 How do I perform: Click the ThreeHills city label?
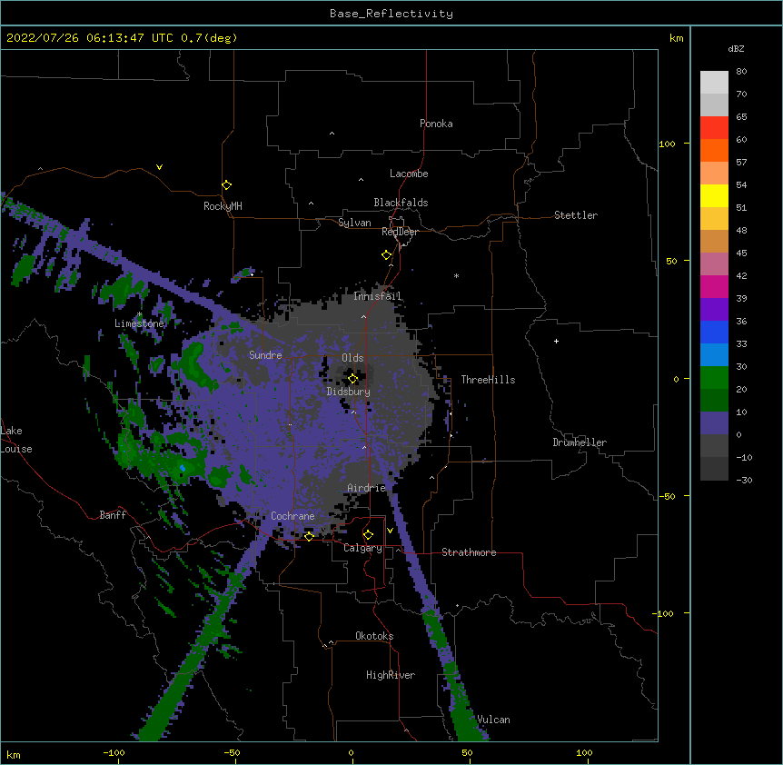[488, 380]
